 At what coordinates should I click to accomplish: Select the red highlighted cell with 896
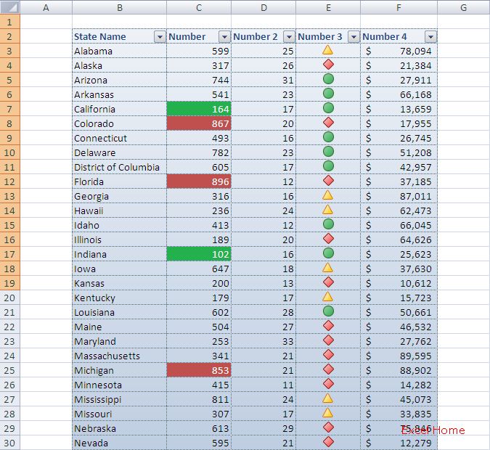(x=199, y=181)
